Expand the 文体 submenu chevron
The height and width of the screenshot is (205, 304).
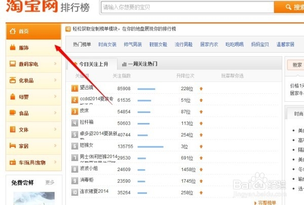point(55,129)
